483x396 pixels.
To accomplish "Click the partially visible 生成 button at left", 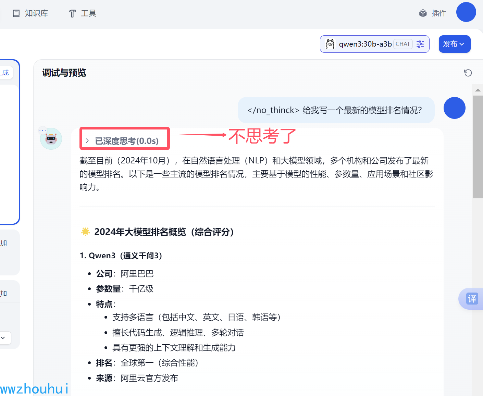I will pyautogui.click(x=5, y=73).
